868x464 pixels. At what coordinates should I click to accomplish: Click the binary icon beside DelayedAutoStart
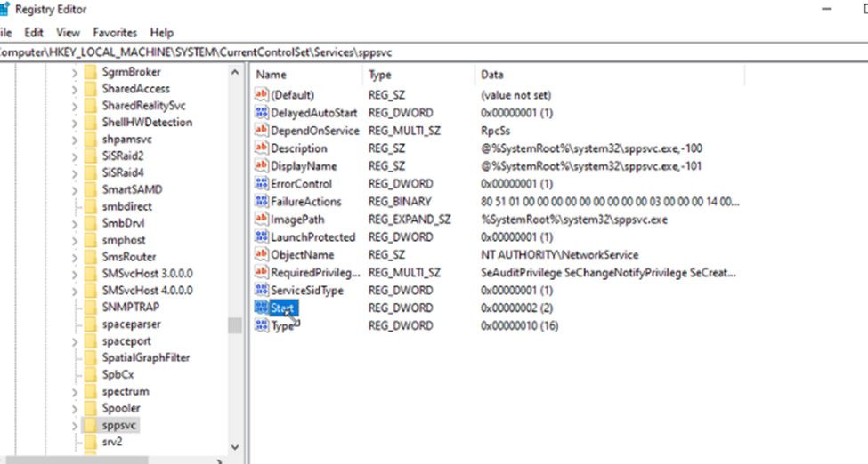tap(261, 113)
